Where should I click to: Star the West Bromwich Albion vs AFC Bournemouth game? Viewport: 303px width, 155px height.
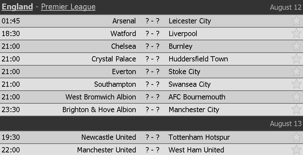(x=296, y=97)
